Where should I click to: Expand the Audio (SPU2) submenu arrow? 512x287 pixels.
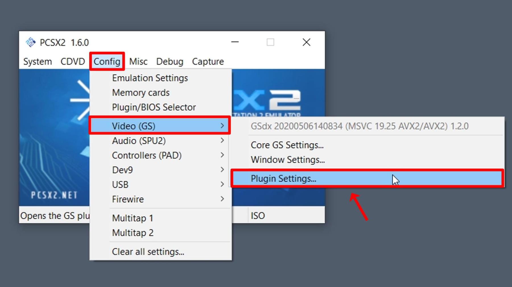coord(222,140)
